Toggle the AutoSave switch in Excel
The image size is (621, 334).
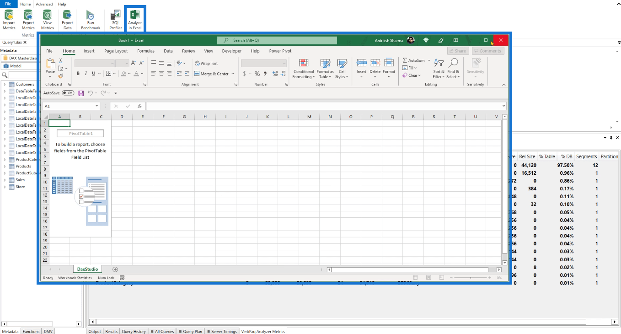click(68, 93)
